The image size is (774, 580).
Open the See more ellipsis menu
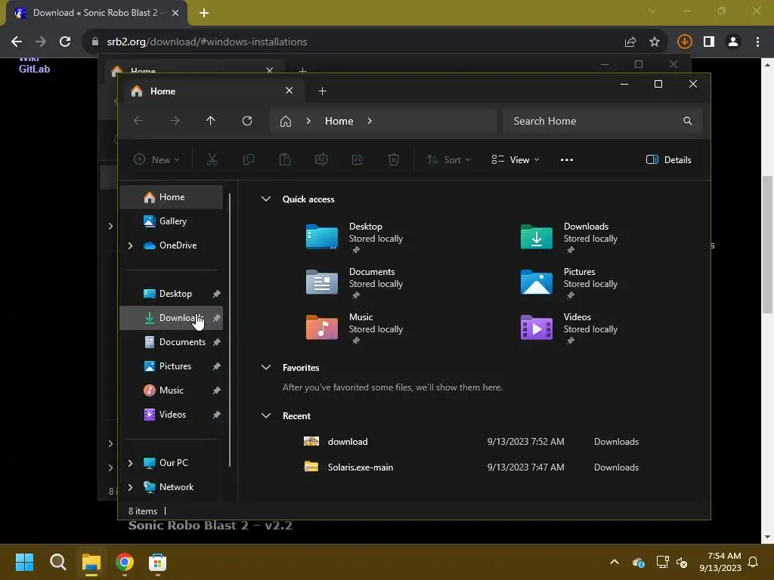567,160
